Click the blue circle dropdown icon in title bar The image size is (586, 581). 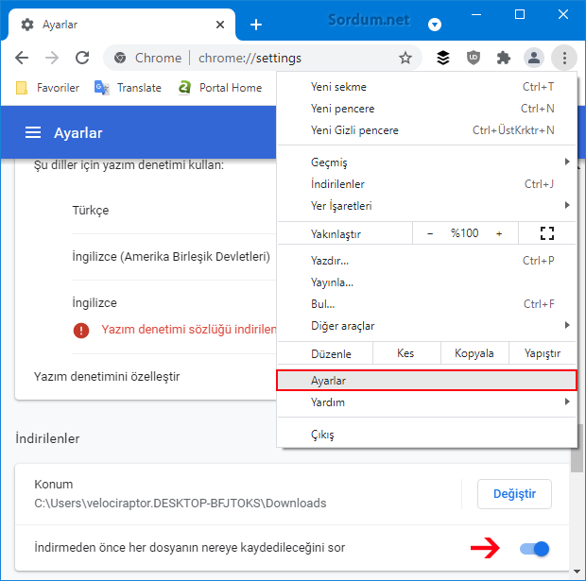tap(434, 25)
